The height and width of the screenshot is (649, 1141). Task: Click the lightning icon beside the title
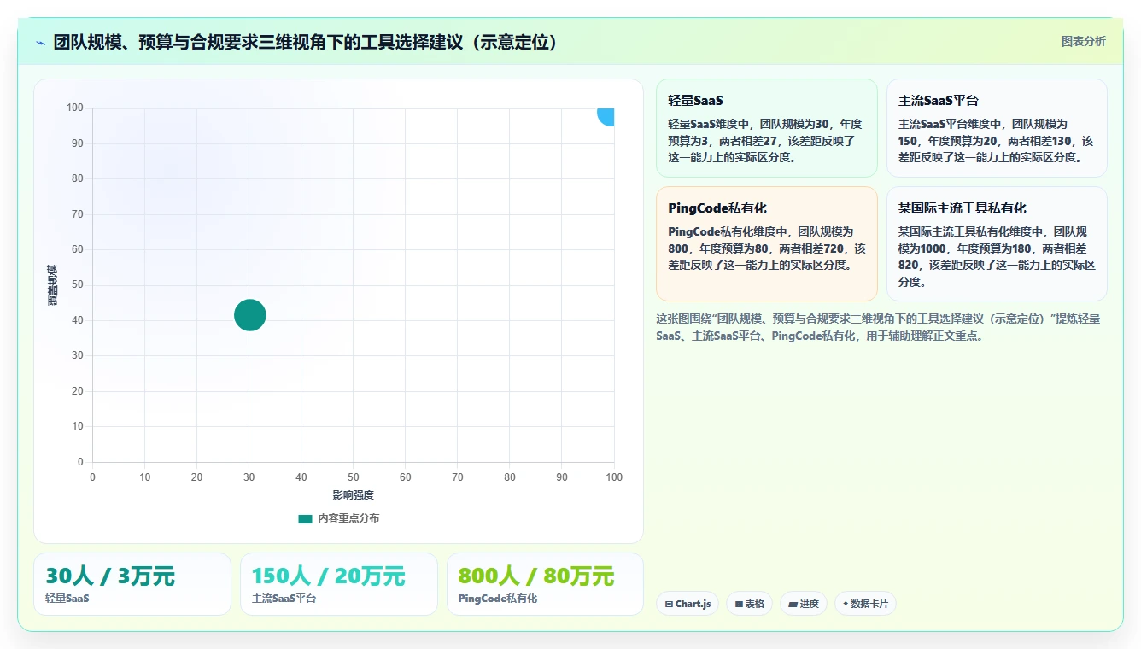(41, 43)
